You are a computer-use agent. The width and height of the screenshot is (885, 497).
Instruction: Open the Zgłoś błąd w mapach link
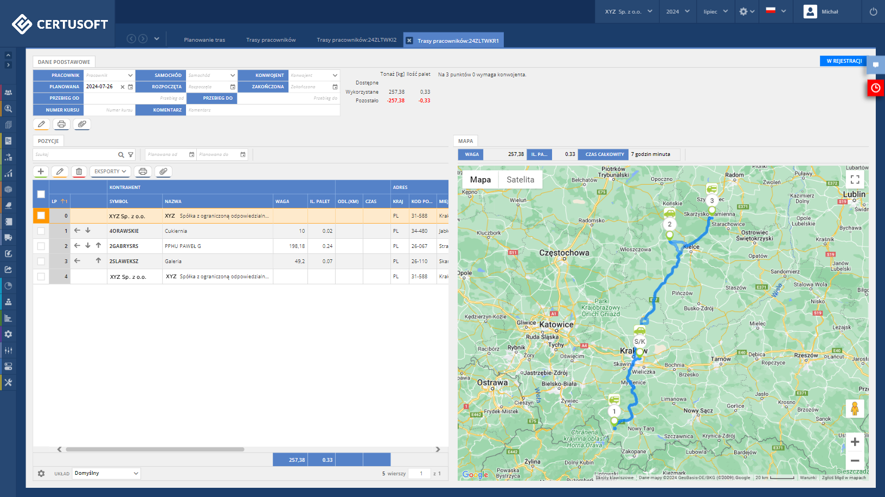pos(843,478)
